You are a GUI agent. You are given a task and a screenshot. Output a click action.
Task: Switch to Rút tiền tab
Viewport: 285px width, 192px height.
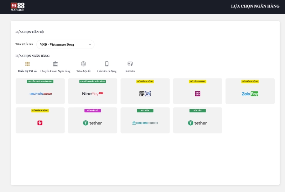130,71
